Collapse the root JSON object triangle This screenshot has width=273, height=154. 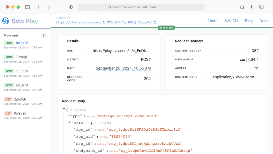coord(64,109)
